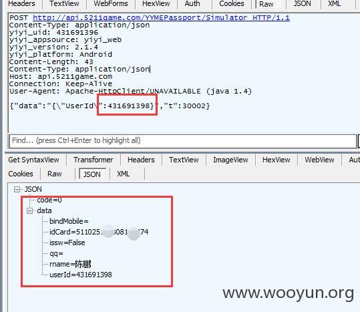Click the yiyi_uid: 431691396 header line
Viewport: 360px width, 312px height.
[x=53, y=32]
